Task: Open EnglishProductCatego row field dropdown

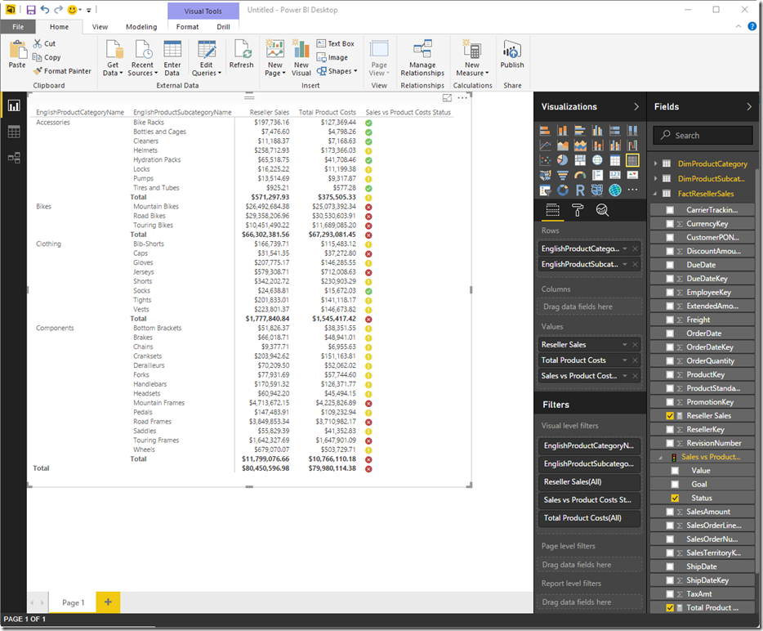Action: tap(625, 248)
